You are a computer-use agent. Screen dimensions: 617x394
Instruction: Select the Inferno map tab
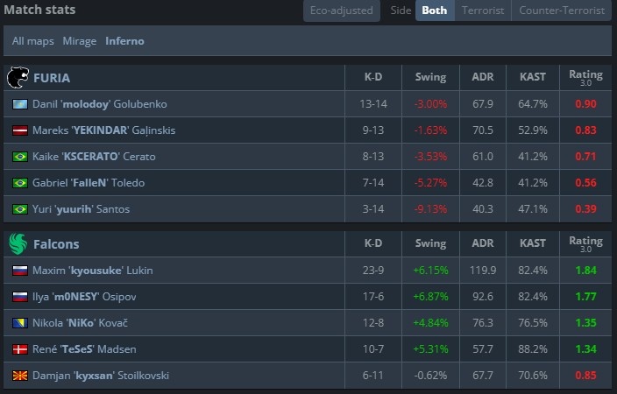coord(125,41)
